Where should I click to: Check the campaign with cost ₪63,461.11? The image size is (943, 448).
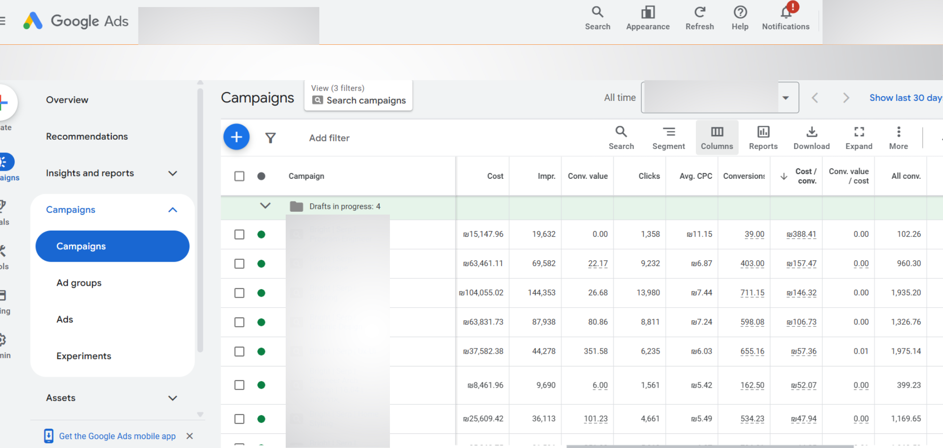pyautogui.click(x=240, y=264)
